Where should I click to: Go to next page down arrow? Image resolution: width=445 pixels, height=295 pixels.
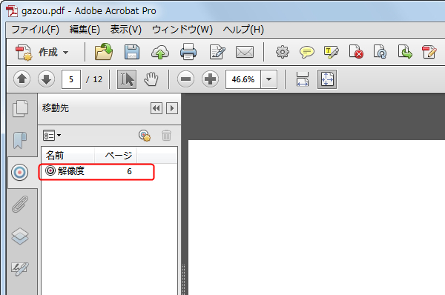tap(46, 79)
